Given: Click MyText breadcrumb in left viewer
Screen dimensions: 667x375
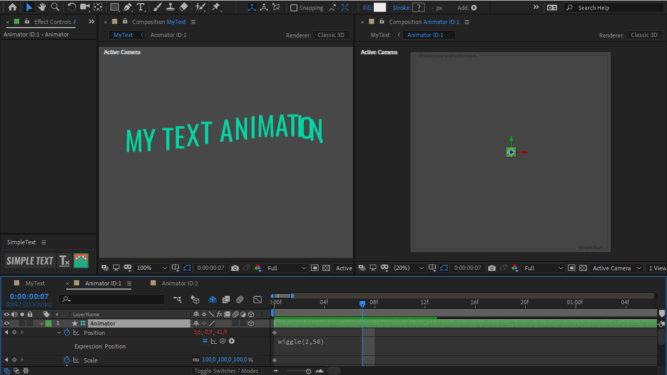Looking at the screenshot, I should pos(123,35).
